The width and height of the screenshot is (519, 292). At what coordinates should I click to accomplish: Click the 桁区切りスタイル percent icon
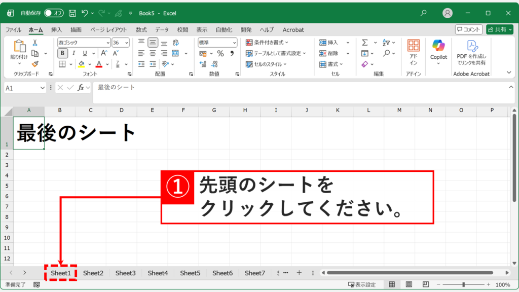coord(220,53)
